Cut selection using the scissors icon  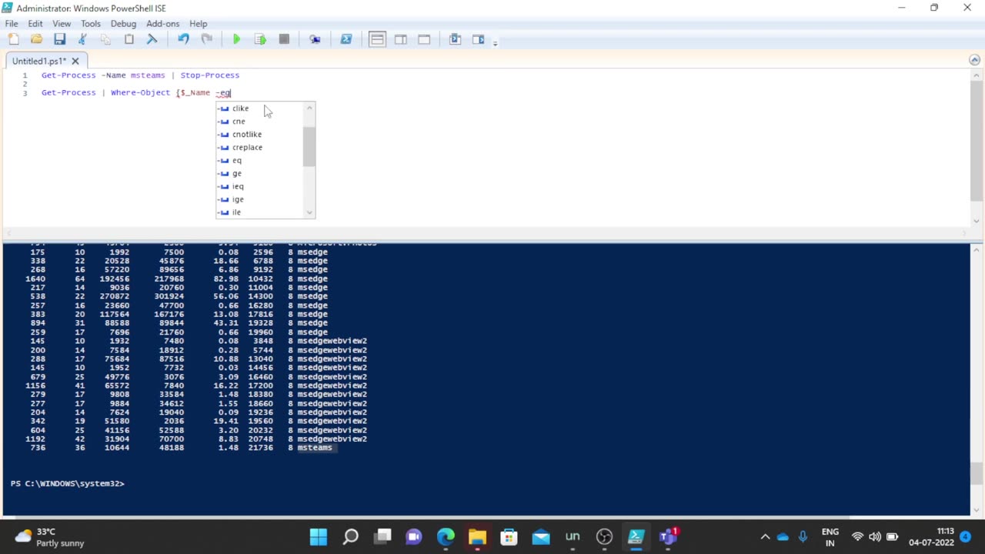[82, 39]
